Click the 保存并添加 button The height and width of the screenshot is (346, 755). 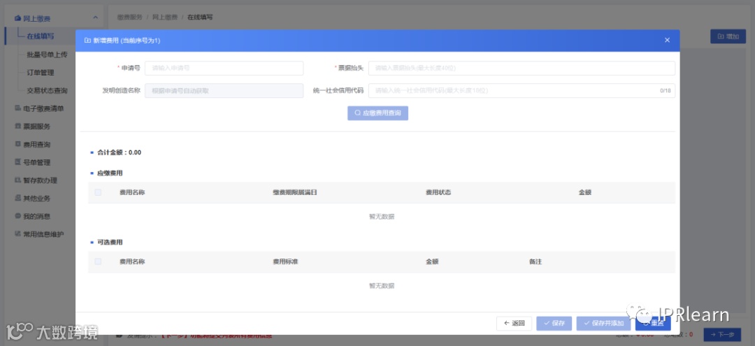pyautogui.click(x=603, y=324)
